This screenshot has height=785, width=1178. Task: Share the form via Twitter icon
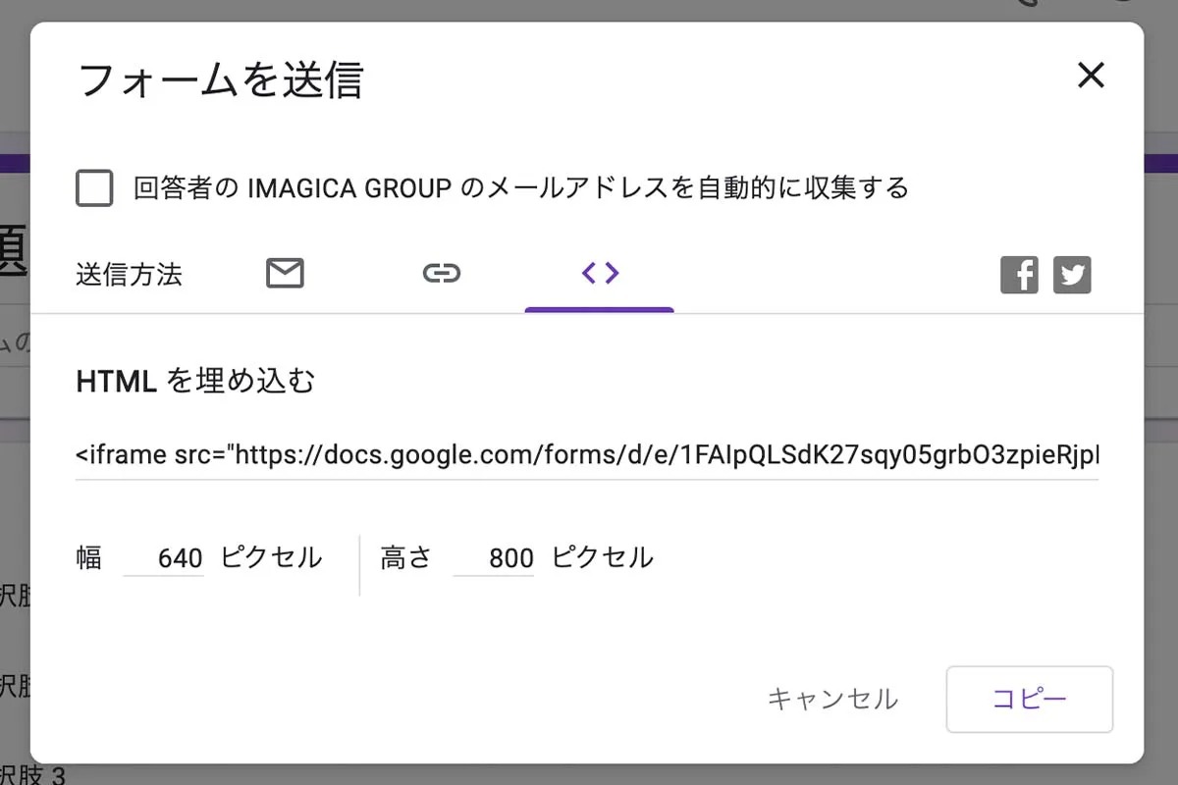tap(1072, 276)
